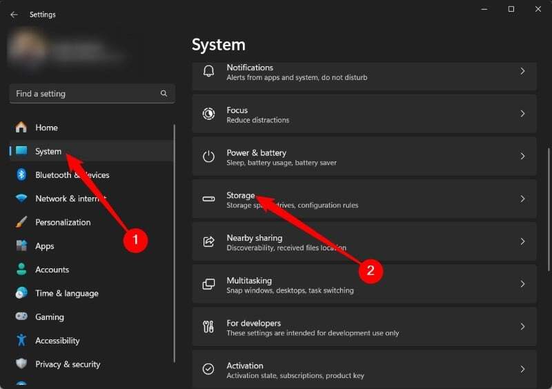The height and width of the screenshot is (389, 552).
Task: Open Personalization settings category
Action: click(x=92, y=222)
